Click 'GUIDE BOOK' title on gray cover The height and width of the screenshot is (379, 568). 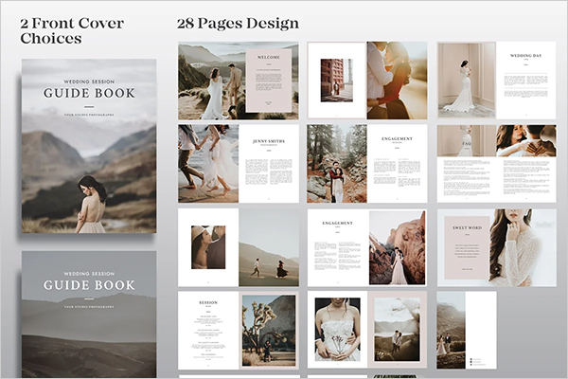[x=89, y=285]
